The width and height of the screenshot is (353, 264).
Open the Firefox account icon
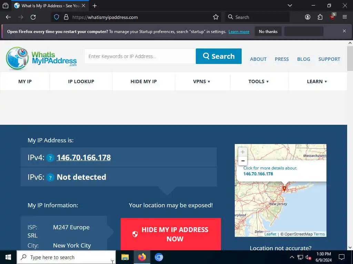(x=307, y=17)
